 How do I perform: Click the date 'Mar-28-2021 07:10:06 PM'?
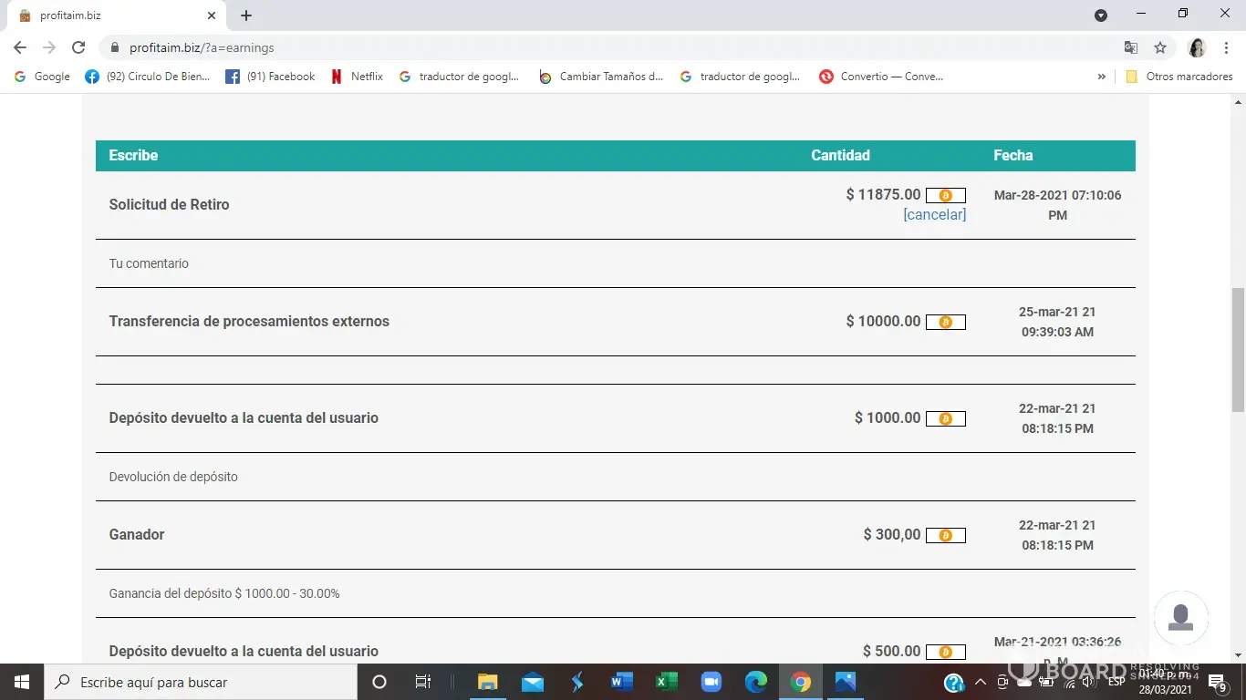1057,205
